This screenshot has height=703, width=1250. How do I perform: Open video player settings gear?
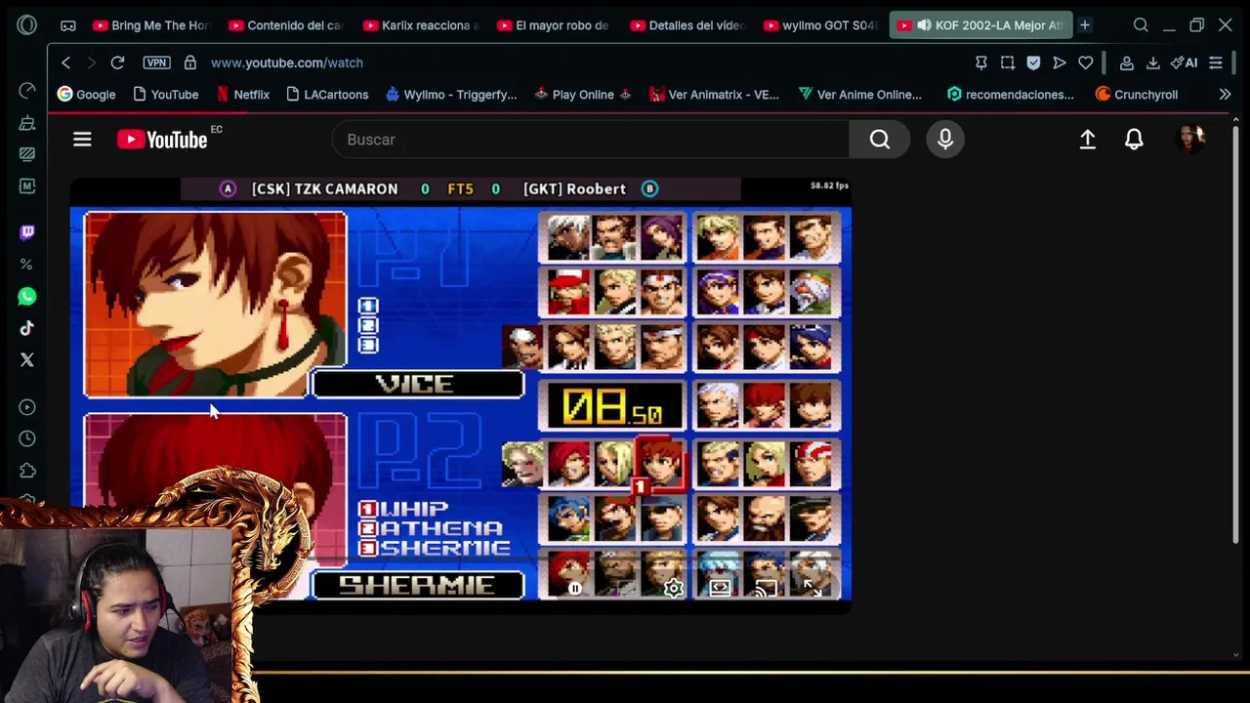673,588
